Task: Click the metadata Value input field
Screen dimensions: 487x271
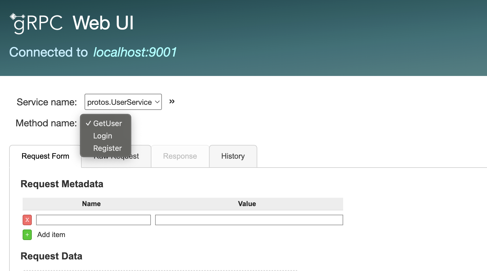Action: 249,220
